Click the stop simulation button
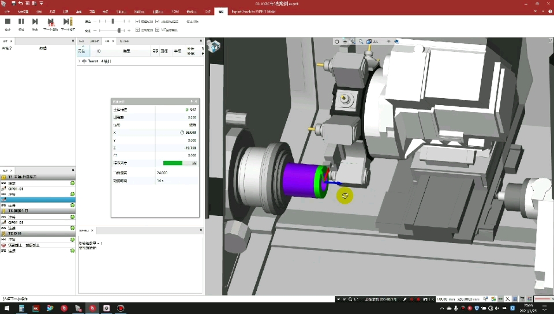Viewport: 554px width, 314px height. tap(8, 22)
